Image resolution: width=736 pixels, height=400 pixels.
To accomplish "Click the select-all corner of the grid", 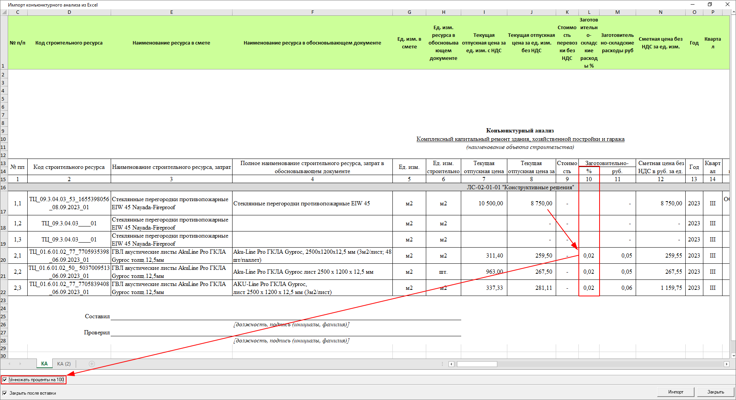I will [x=4, y=12].
